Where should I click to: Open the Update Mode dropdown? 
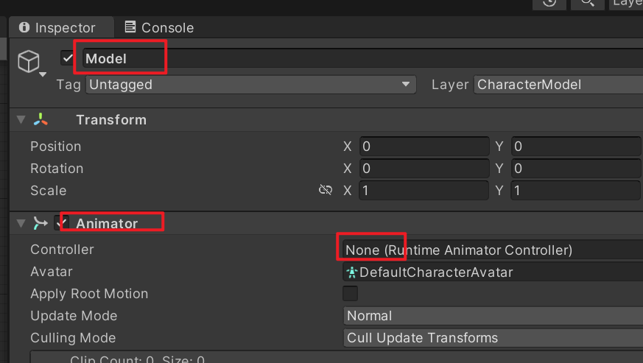493,316
